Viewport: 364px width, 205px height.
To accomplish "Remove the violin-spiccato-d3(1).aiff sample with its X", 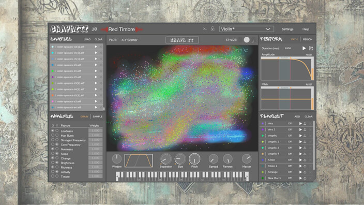I will click(101, 83).
